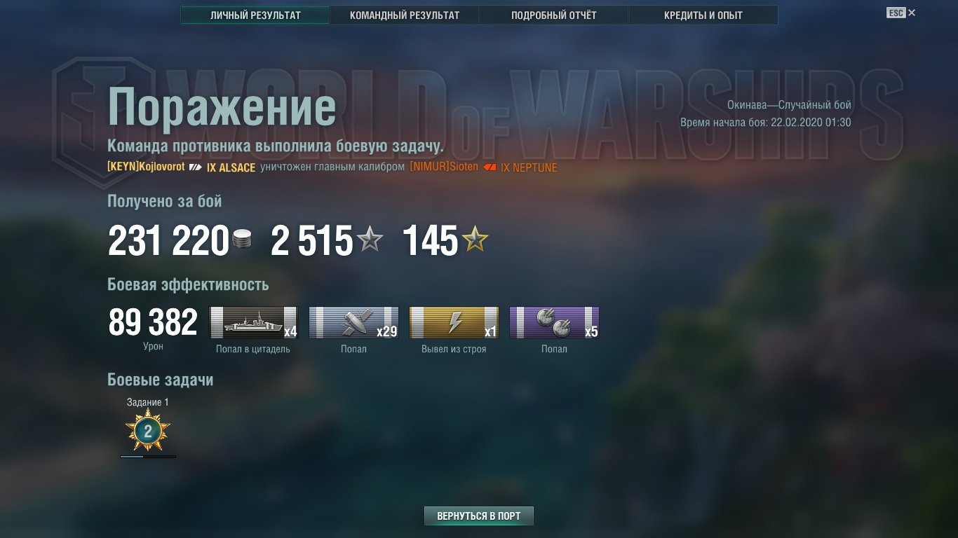Click the incapacitation lightning ribbon
The height and width of the screenshot is (538, 958).
click(454, 323)
